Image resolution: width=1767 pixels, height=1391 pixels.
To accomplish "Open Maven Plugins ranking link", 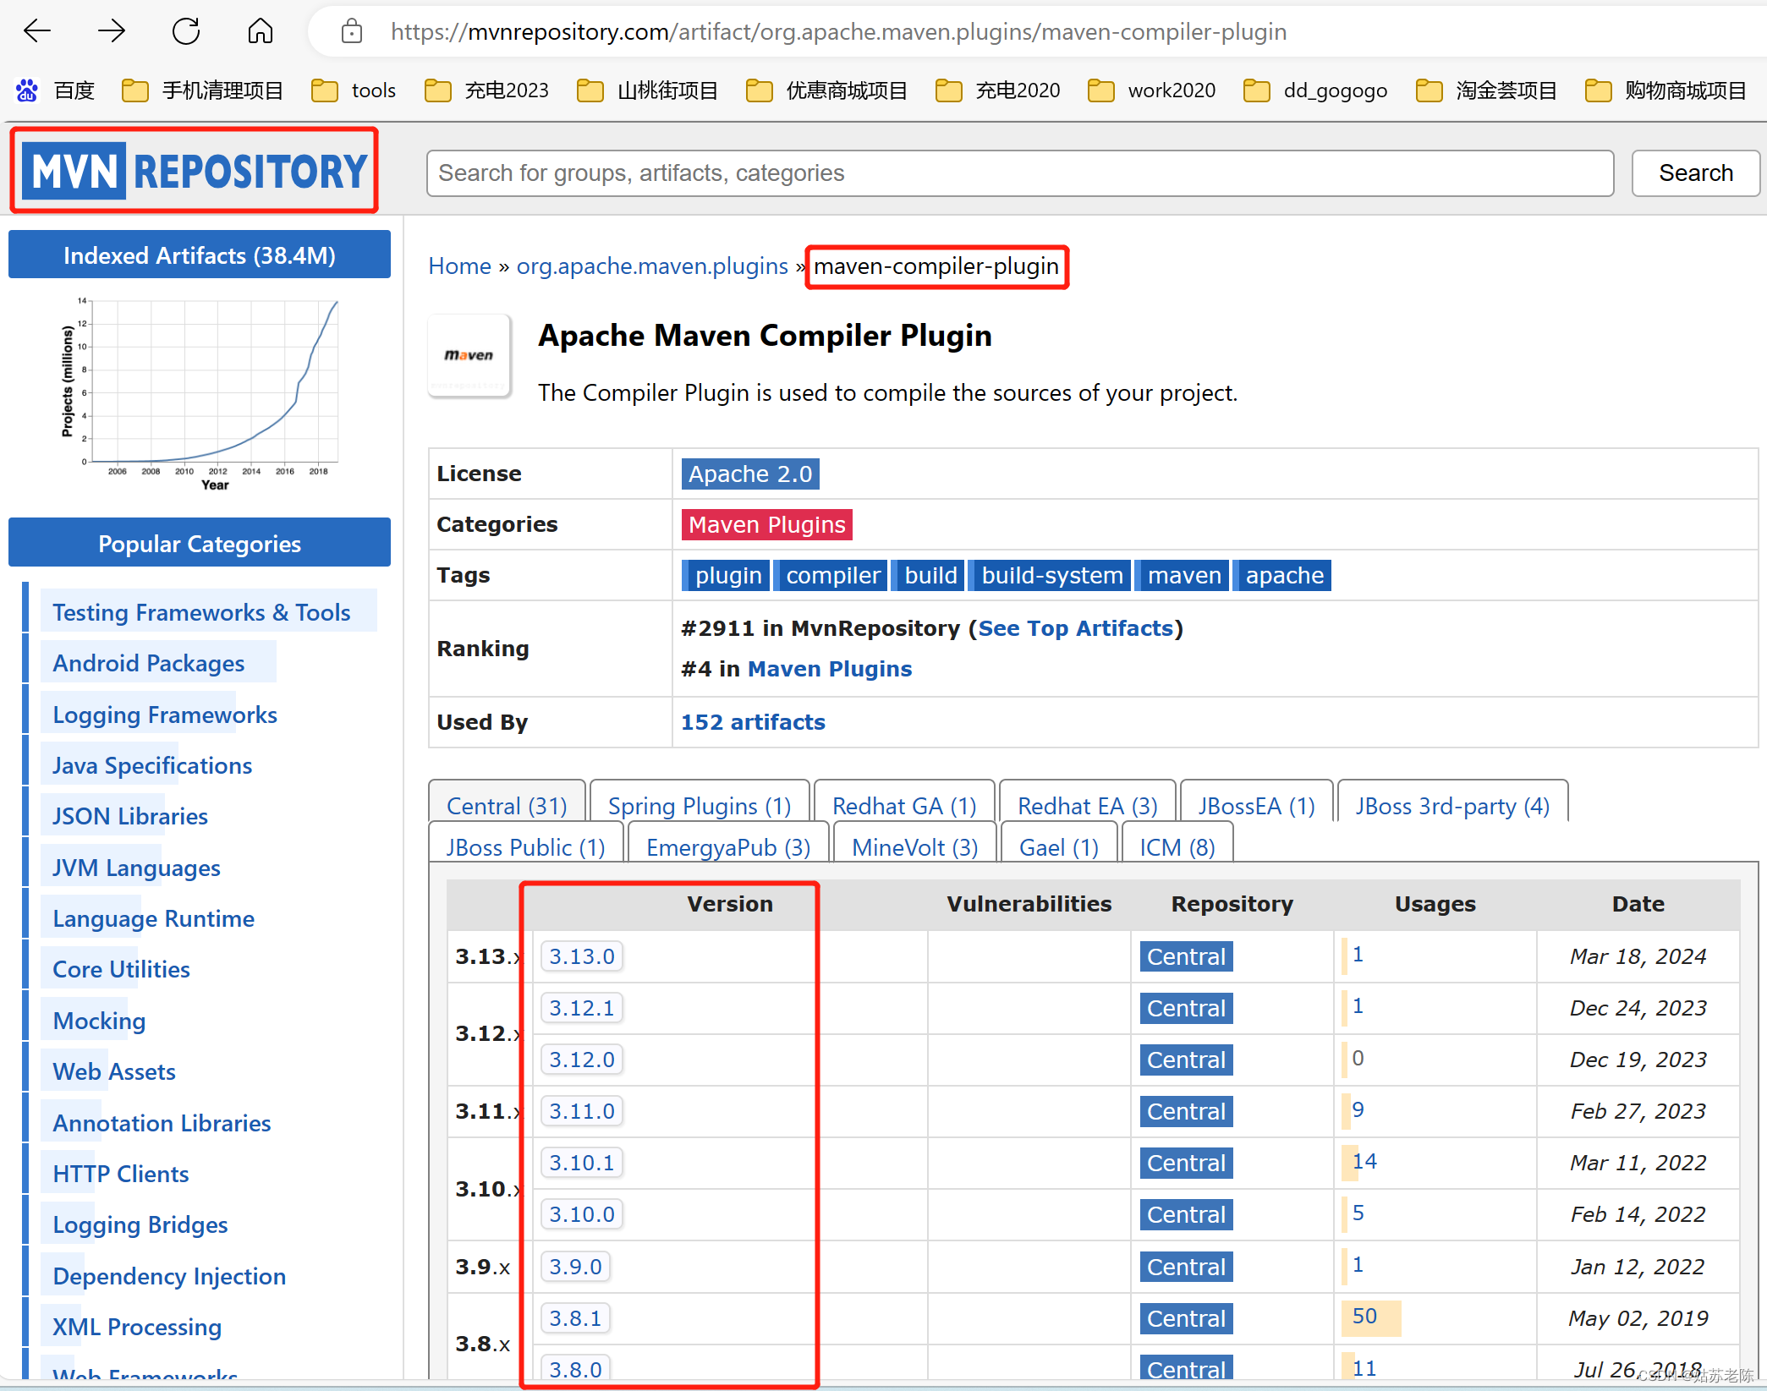I will click(x=829, y=669).
